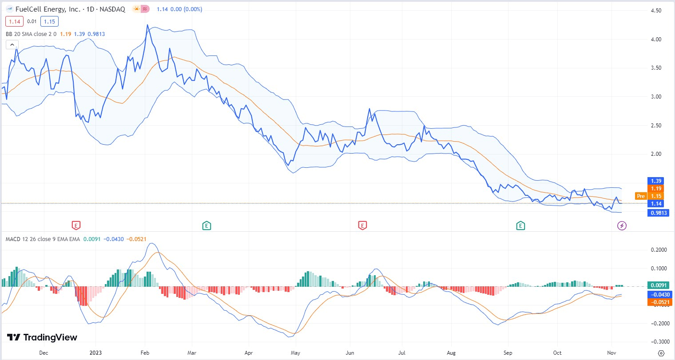Click the TradingView logo link
Screen dimensions: 675x360
(x=42, y=337)
